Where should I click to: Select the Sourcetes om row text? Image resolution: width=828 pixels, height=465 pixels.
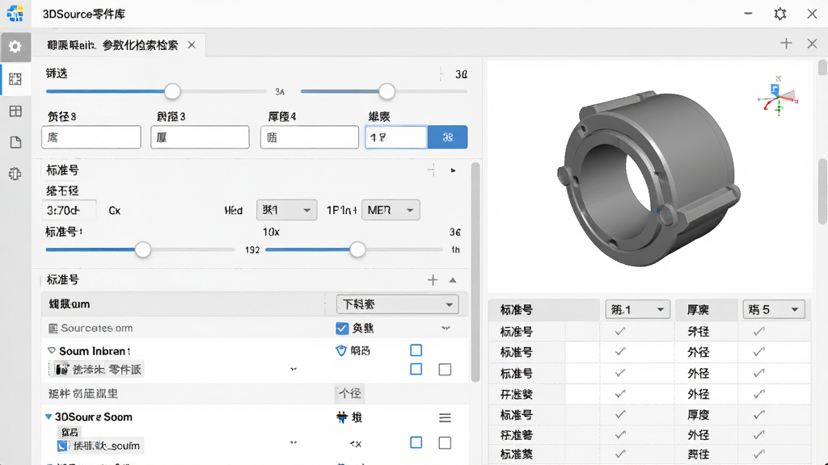click(97, 329)
